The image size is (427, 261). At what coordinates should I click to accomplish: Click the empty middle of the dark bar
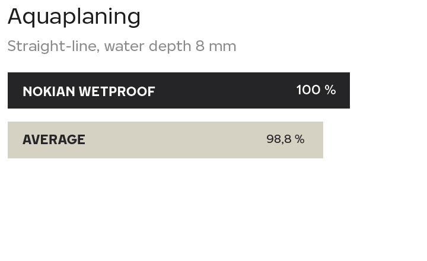[226, 90]
